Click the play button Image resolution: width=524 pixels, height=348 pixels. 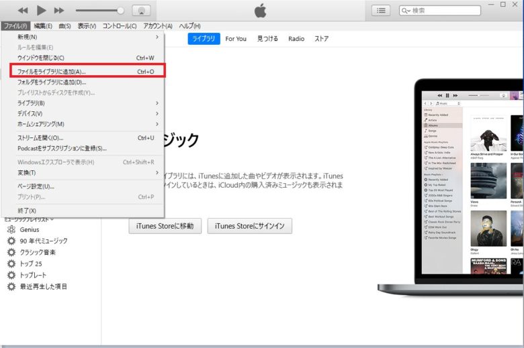tap(41, 10)
